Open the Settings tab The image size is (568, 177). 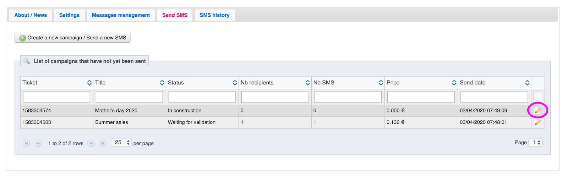coord(69,15)
